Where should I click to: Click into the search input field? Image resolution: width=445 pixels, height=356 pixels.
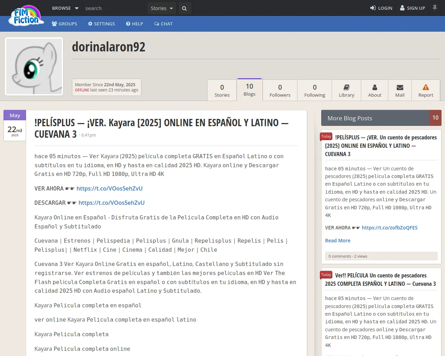click(x=115, y=8)
